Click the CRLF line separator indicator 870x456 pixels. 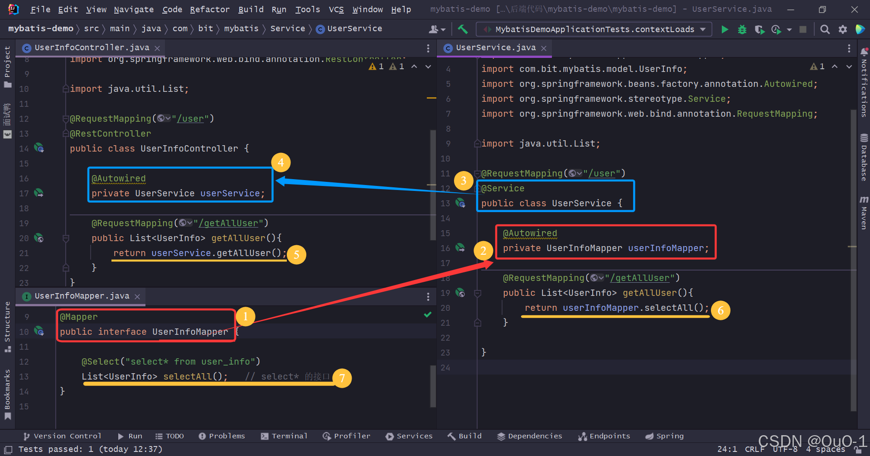point(754,449)
